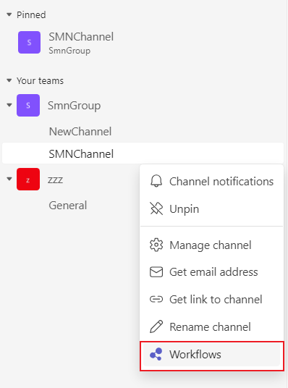
Task: Click the purple Workflows icon
Action: point(156,354)
